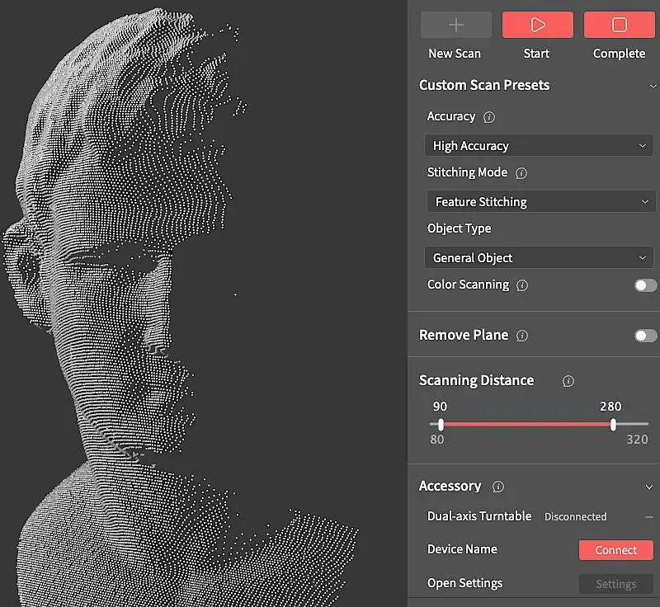Click the maximum scanning distance handle at 280
The width and height of the screenshot is (660, 607).
(613, 425)
